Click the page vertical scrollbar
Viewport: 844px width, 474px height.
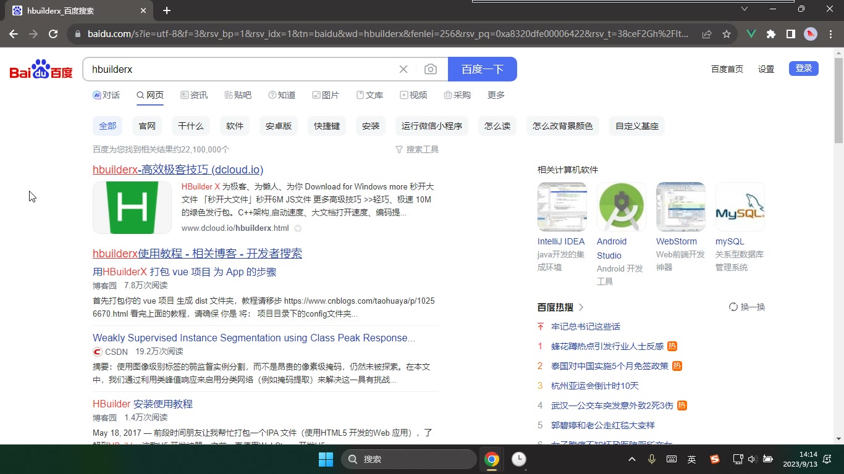point(838,101)
